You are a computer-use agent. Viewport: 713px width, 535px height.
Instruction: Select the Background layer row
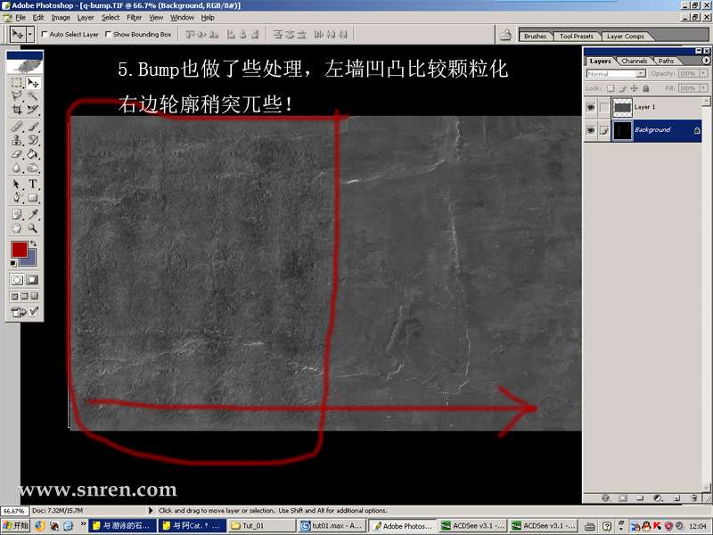coord(643,130)
